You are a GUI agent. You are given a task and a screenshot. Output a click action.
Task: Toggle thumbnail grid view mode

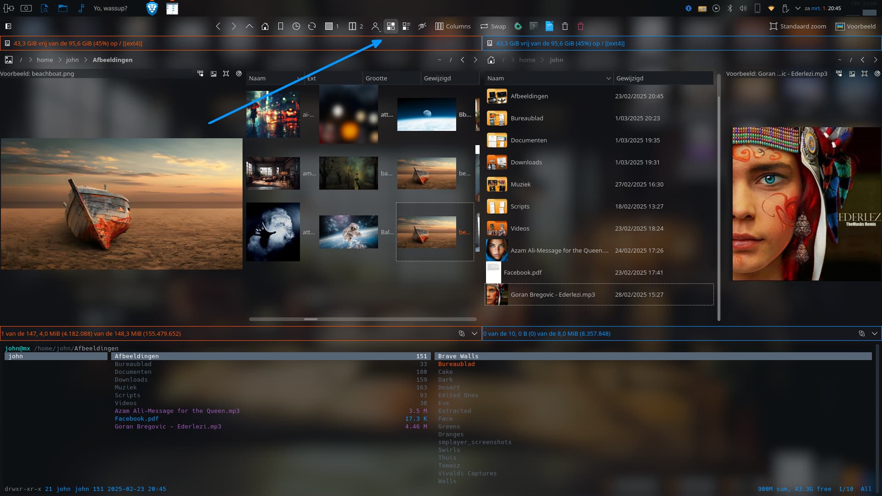tap(391, 27)
